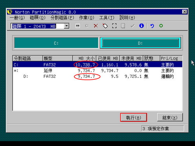The image size is (195, 146).
Task: Click the label tag icon
Action: point(105,26)
